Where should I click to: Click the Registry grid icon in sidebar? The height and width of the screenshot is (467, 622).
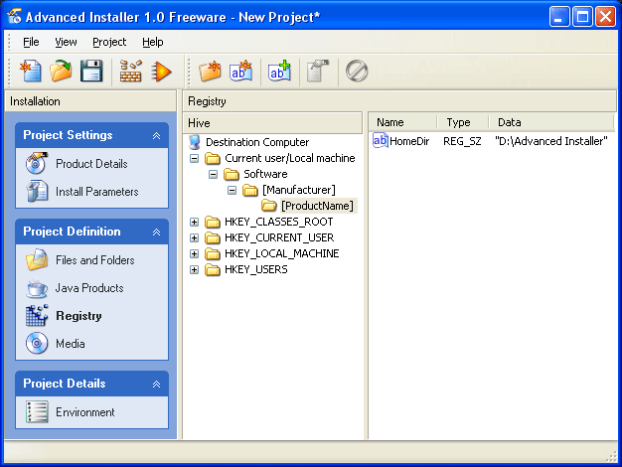click(x=37, y=316)
